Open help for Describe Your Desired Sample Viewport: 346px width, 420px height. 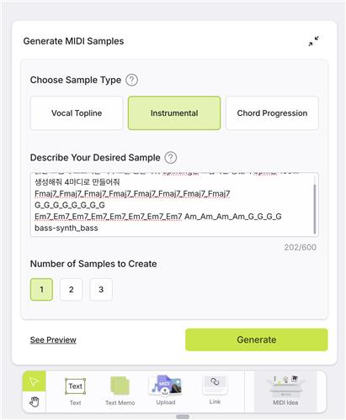tap(171, 158)
